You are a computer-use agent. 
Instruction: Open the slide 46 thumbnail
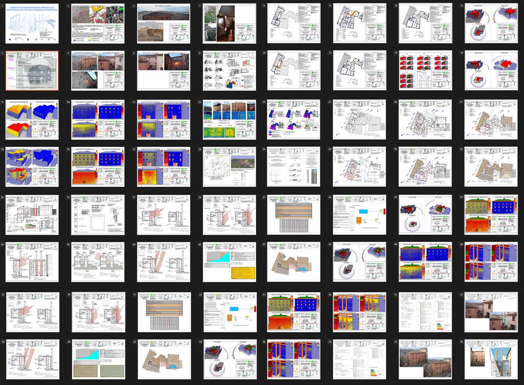(425, 262)
